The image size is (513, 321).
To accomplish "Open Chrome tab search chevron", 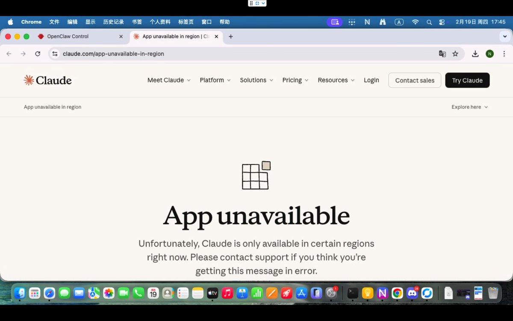I will point(504,36).
